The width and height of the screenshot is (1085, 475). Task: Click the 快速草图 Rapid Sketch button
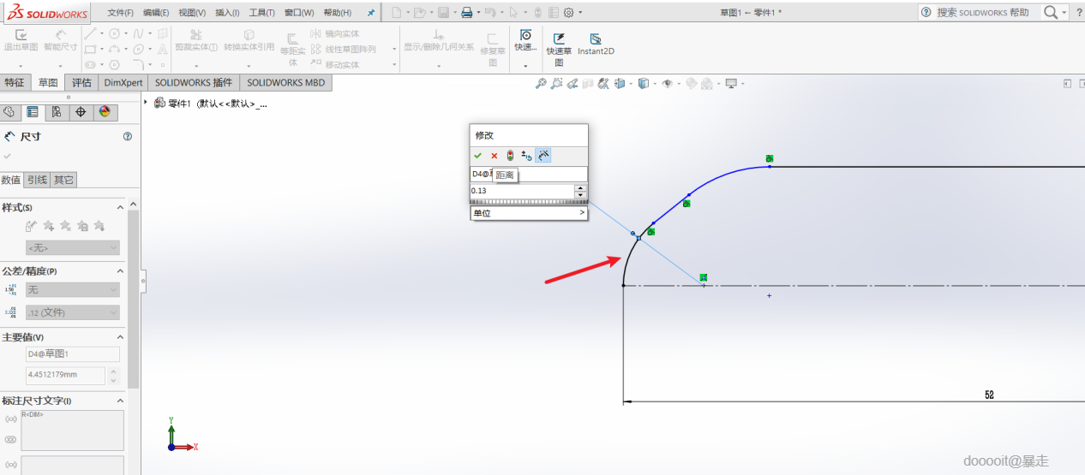(x=559, y=50)
